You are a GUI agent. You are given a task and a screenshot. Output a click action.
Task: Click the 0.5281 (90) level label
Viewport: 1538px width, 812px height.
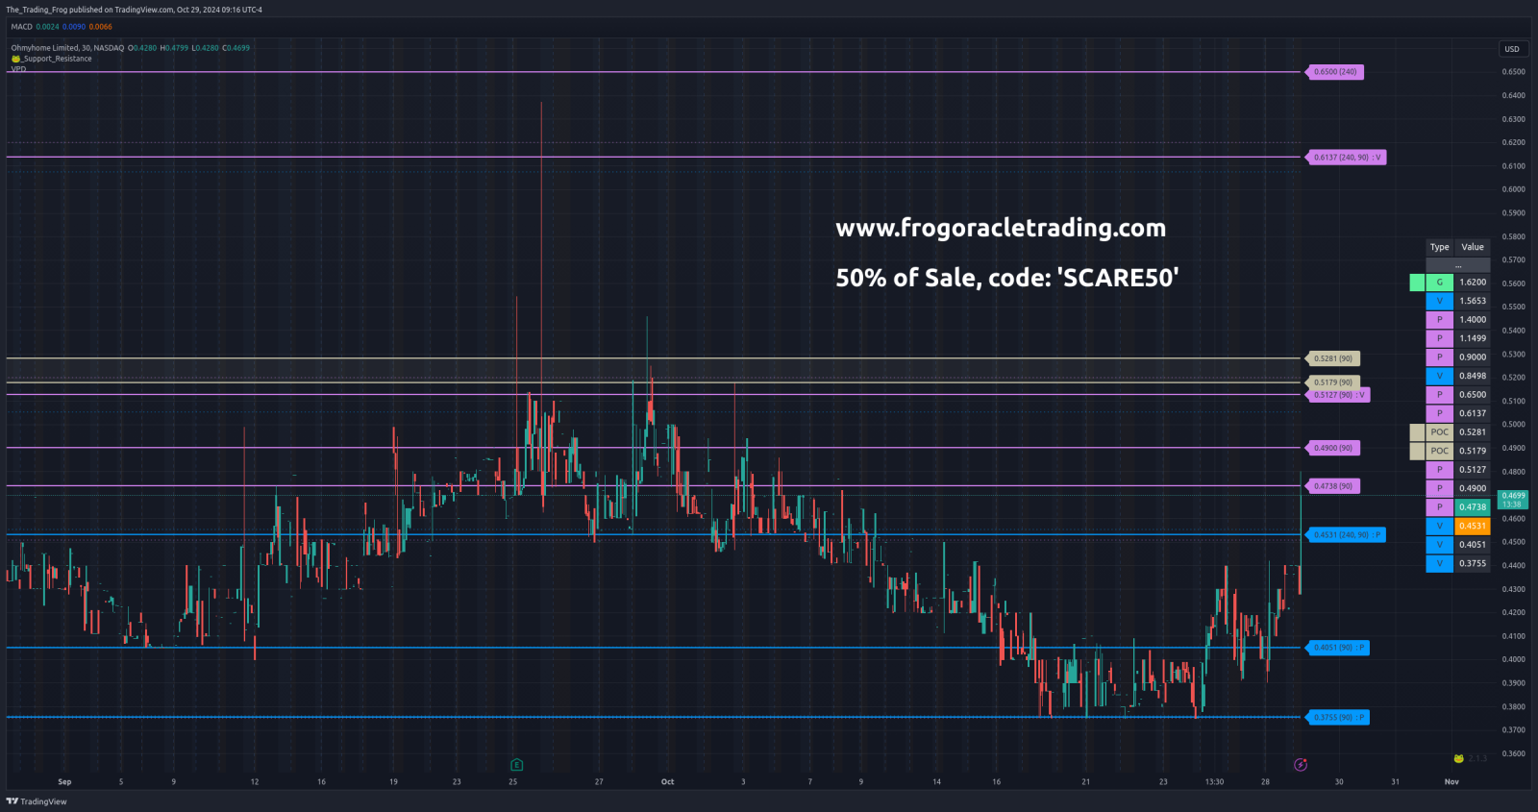click(1333, 358)
